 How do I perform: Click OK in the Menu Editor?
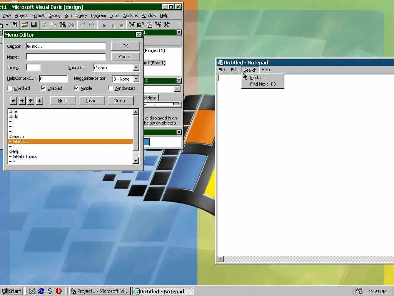(x=125, y=46)
